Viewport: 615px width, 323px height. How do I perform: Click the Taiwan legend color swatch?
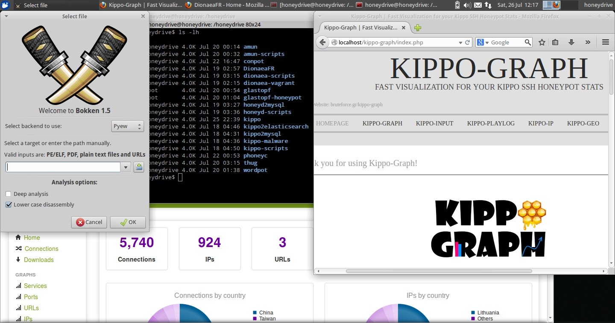click(x=255, y=319)
